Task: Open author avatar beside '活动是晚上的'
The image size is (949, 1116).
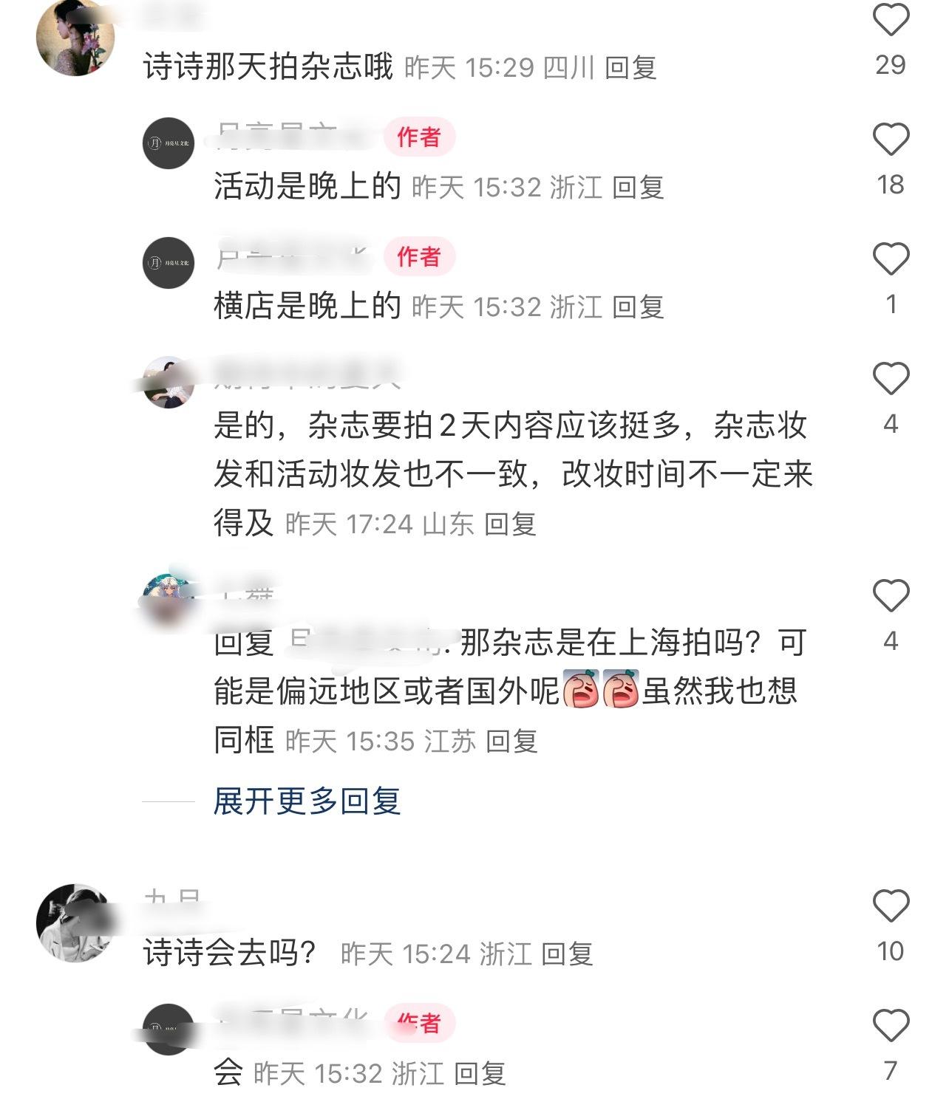Action: [169, 143]
